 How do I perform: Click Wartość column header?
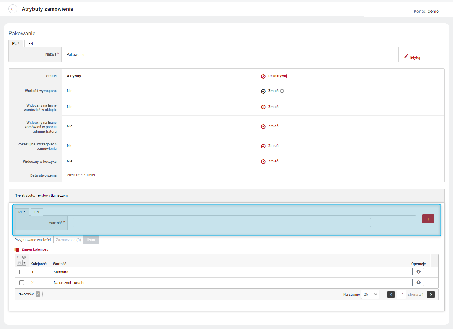(x=60, y=264)
